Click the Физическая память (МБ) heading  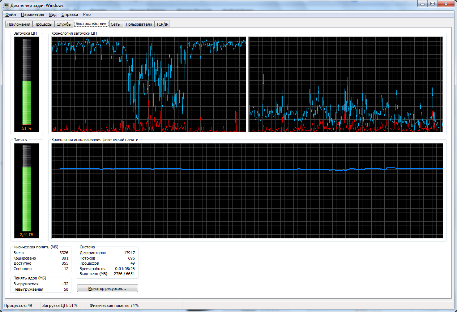click(x=36, y=247)
